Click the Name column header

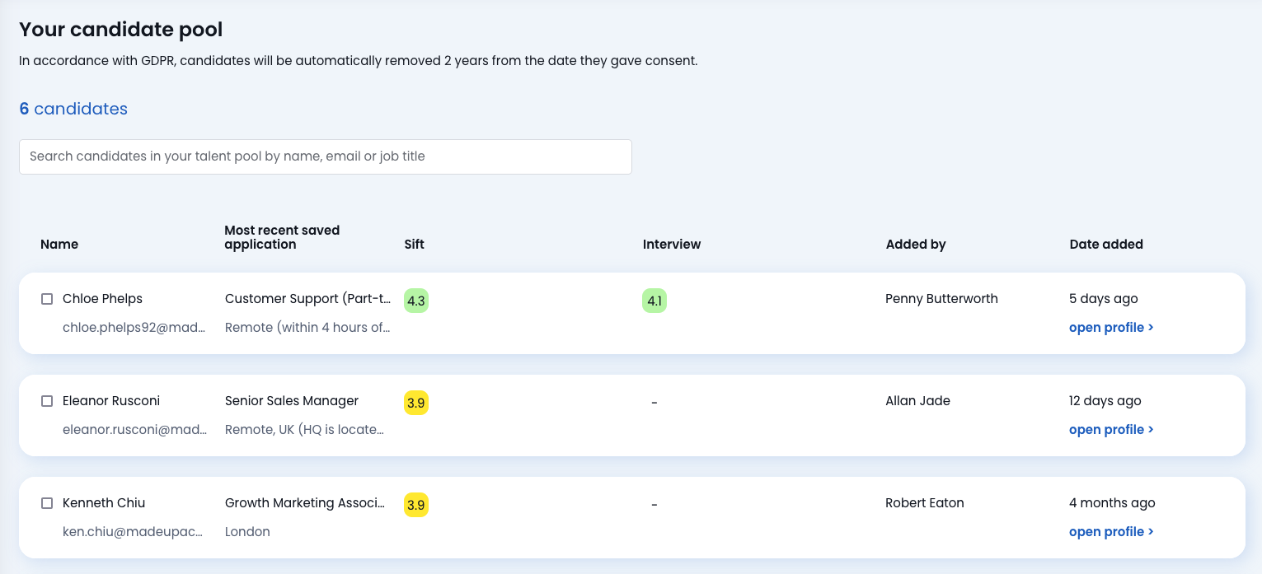pos(59,245)
